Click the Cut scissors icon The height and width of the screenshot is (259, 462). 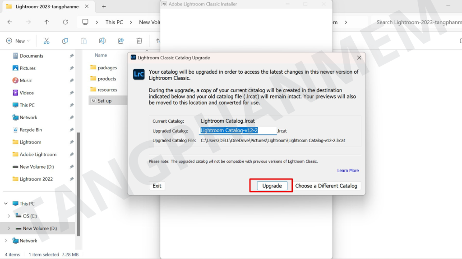click(46, 41)
